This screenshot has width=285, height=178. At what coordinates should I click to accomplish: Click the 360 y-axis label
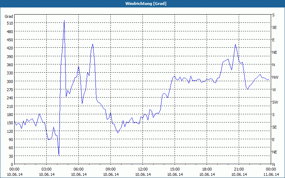coord(10,65)
